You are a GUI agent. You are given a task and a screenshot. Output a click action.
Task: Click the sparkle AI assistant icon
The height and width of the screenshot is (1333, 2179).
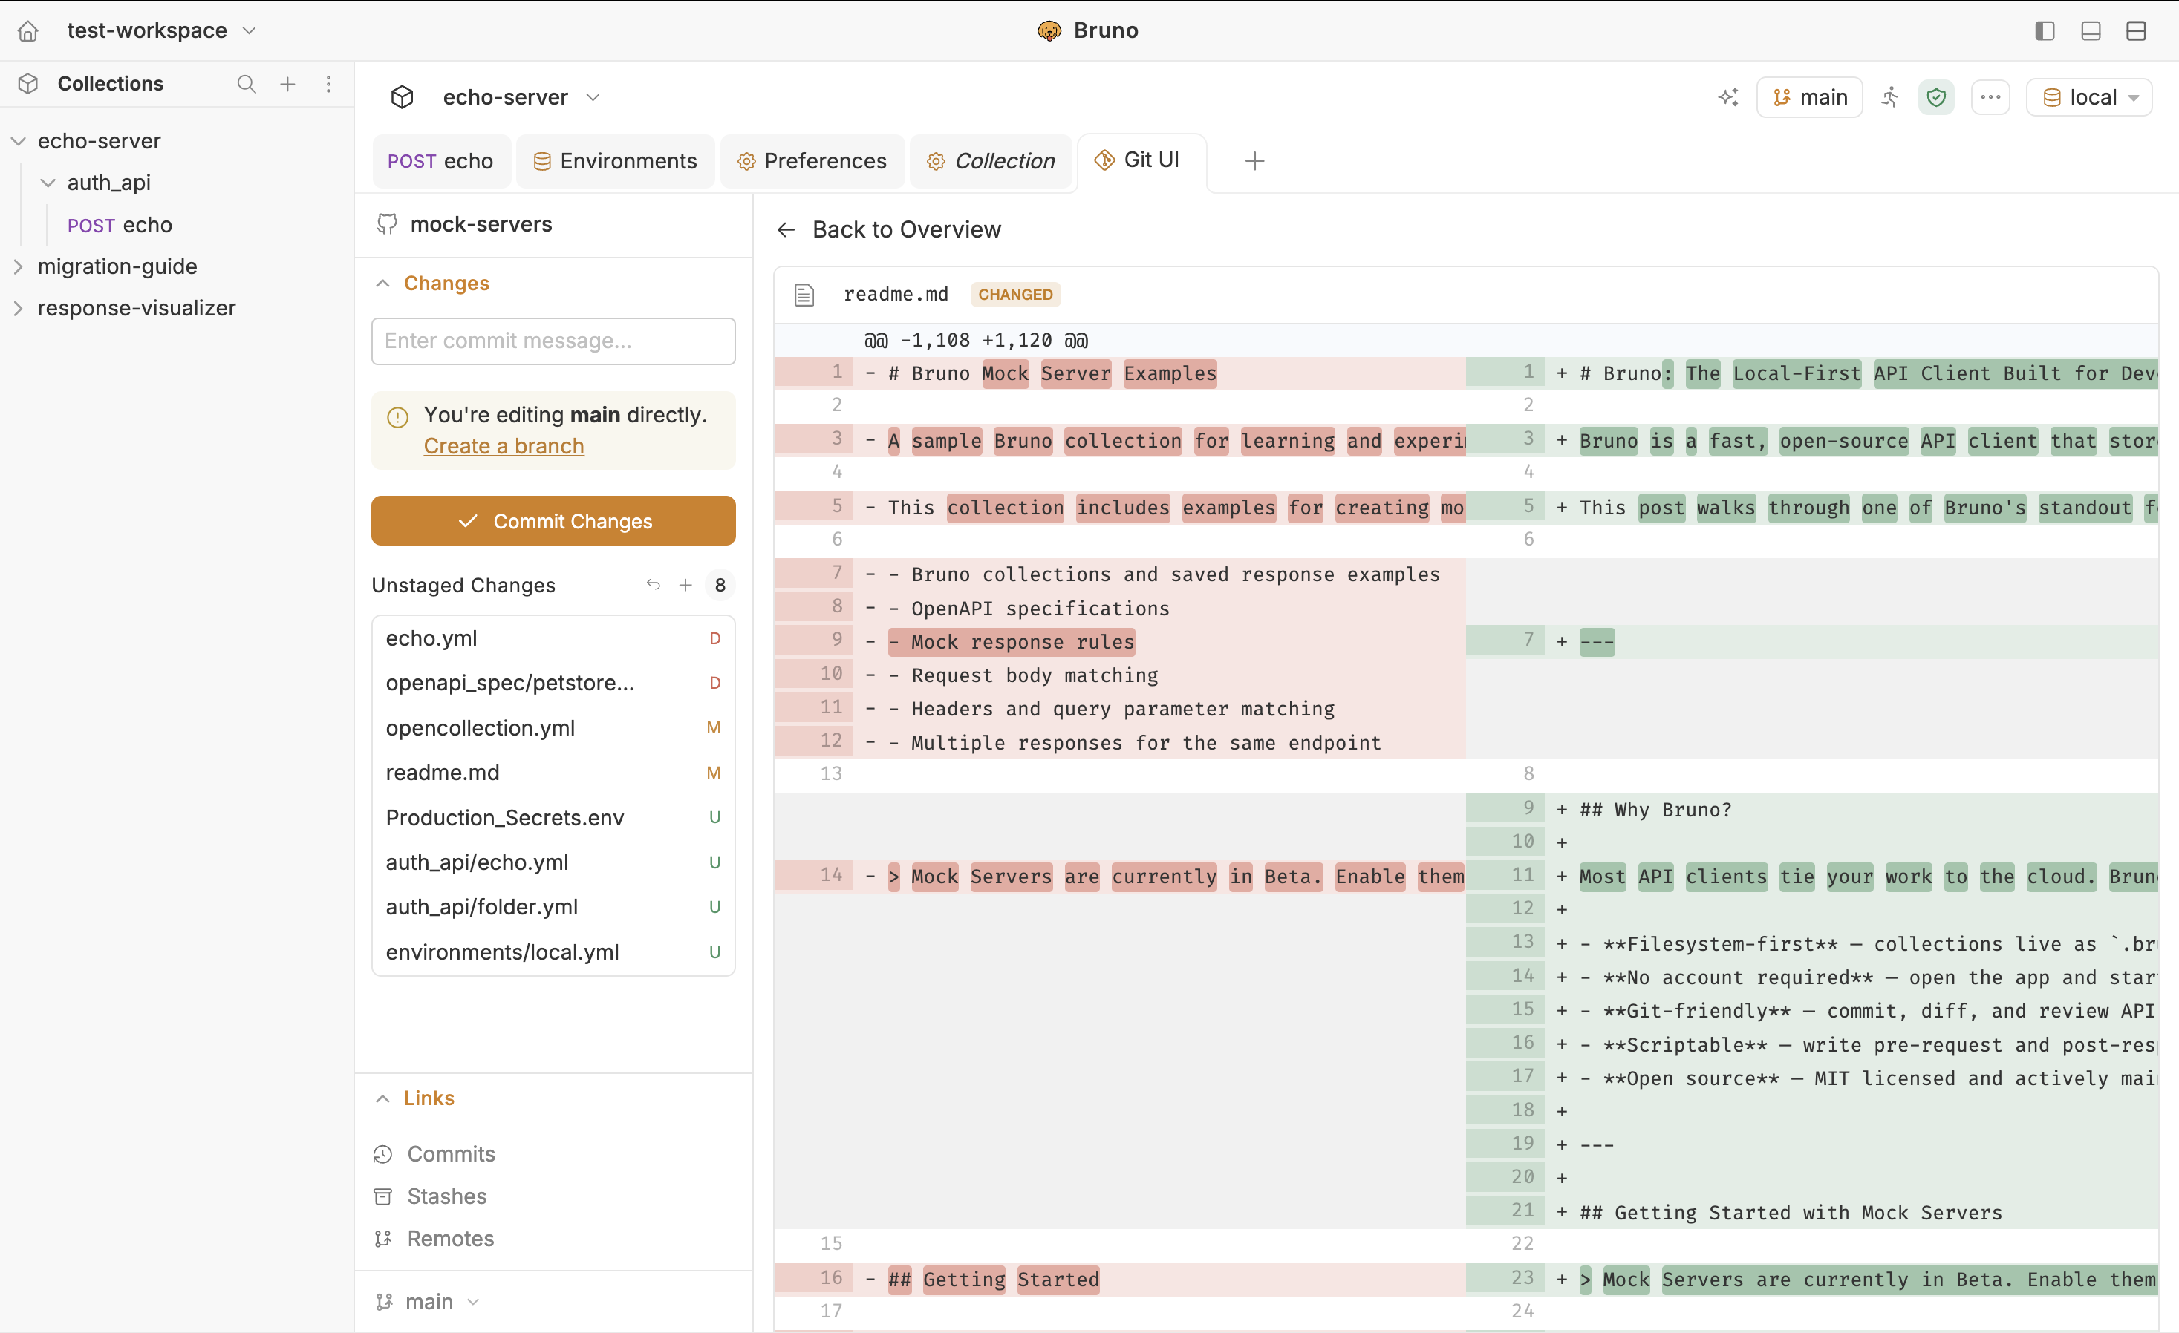[1727, 97]
